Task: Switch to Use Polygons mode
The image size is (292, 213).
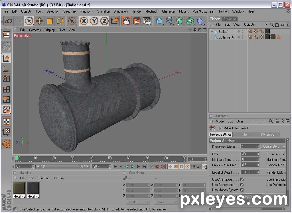Action: tap(6, 99)
